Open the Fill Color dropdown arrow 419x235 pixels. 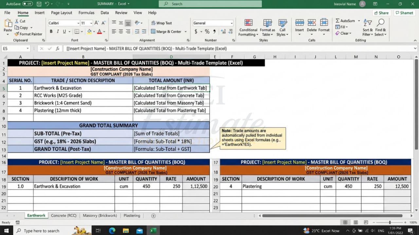[93, 31]
